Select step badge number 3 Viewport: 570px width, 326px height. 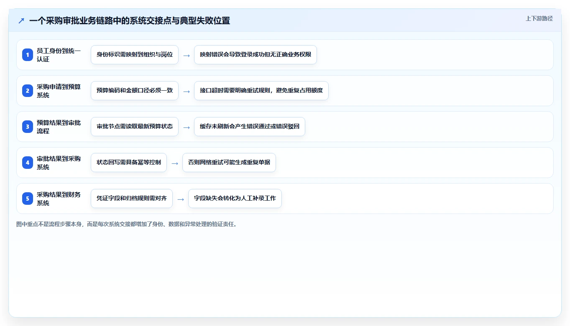tap(28, 127)
